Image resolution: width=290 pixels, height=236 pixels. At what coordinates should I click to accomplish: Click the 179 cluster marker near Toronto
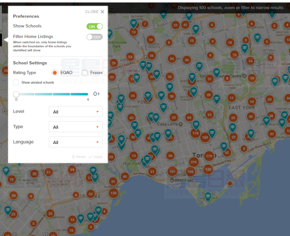[x=209, y=156]
